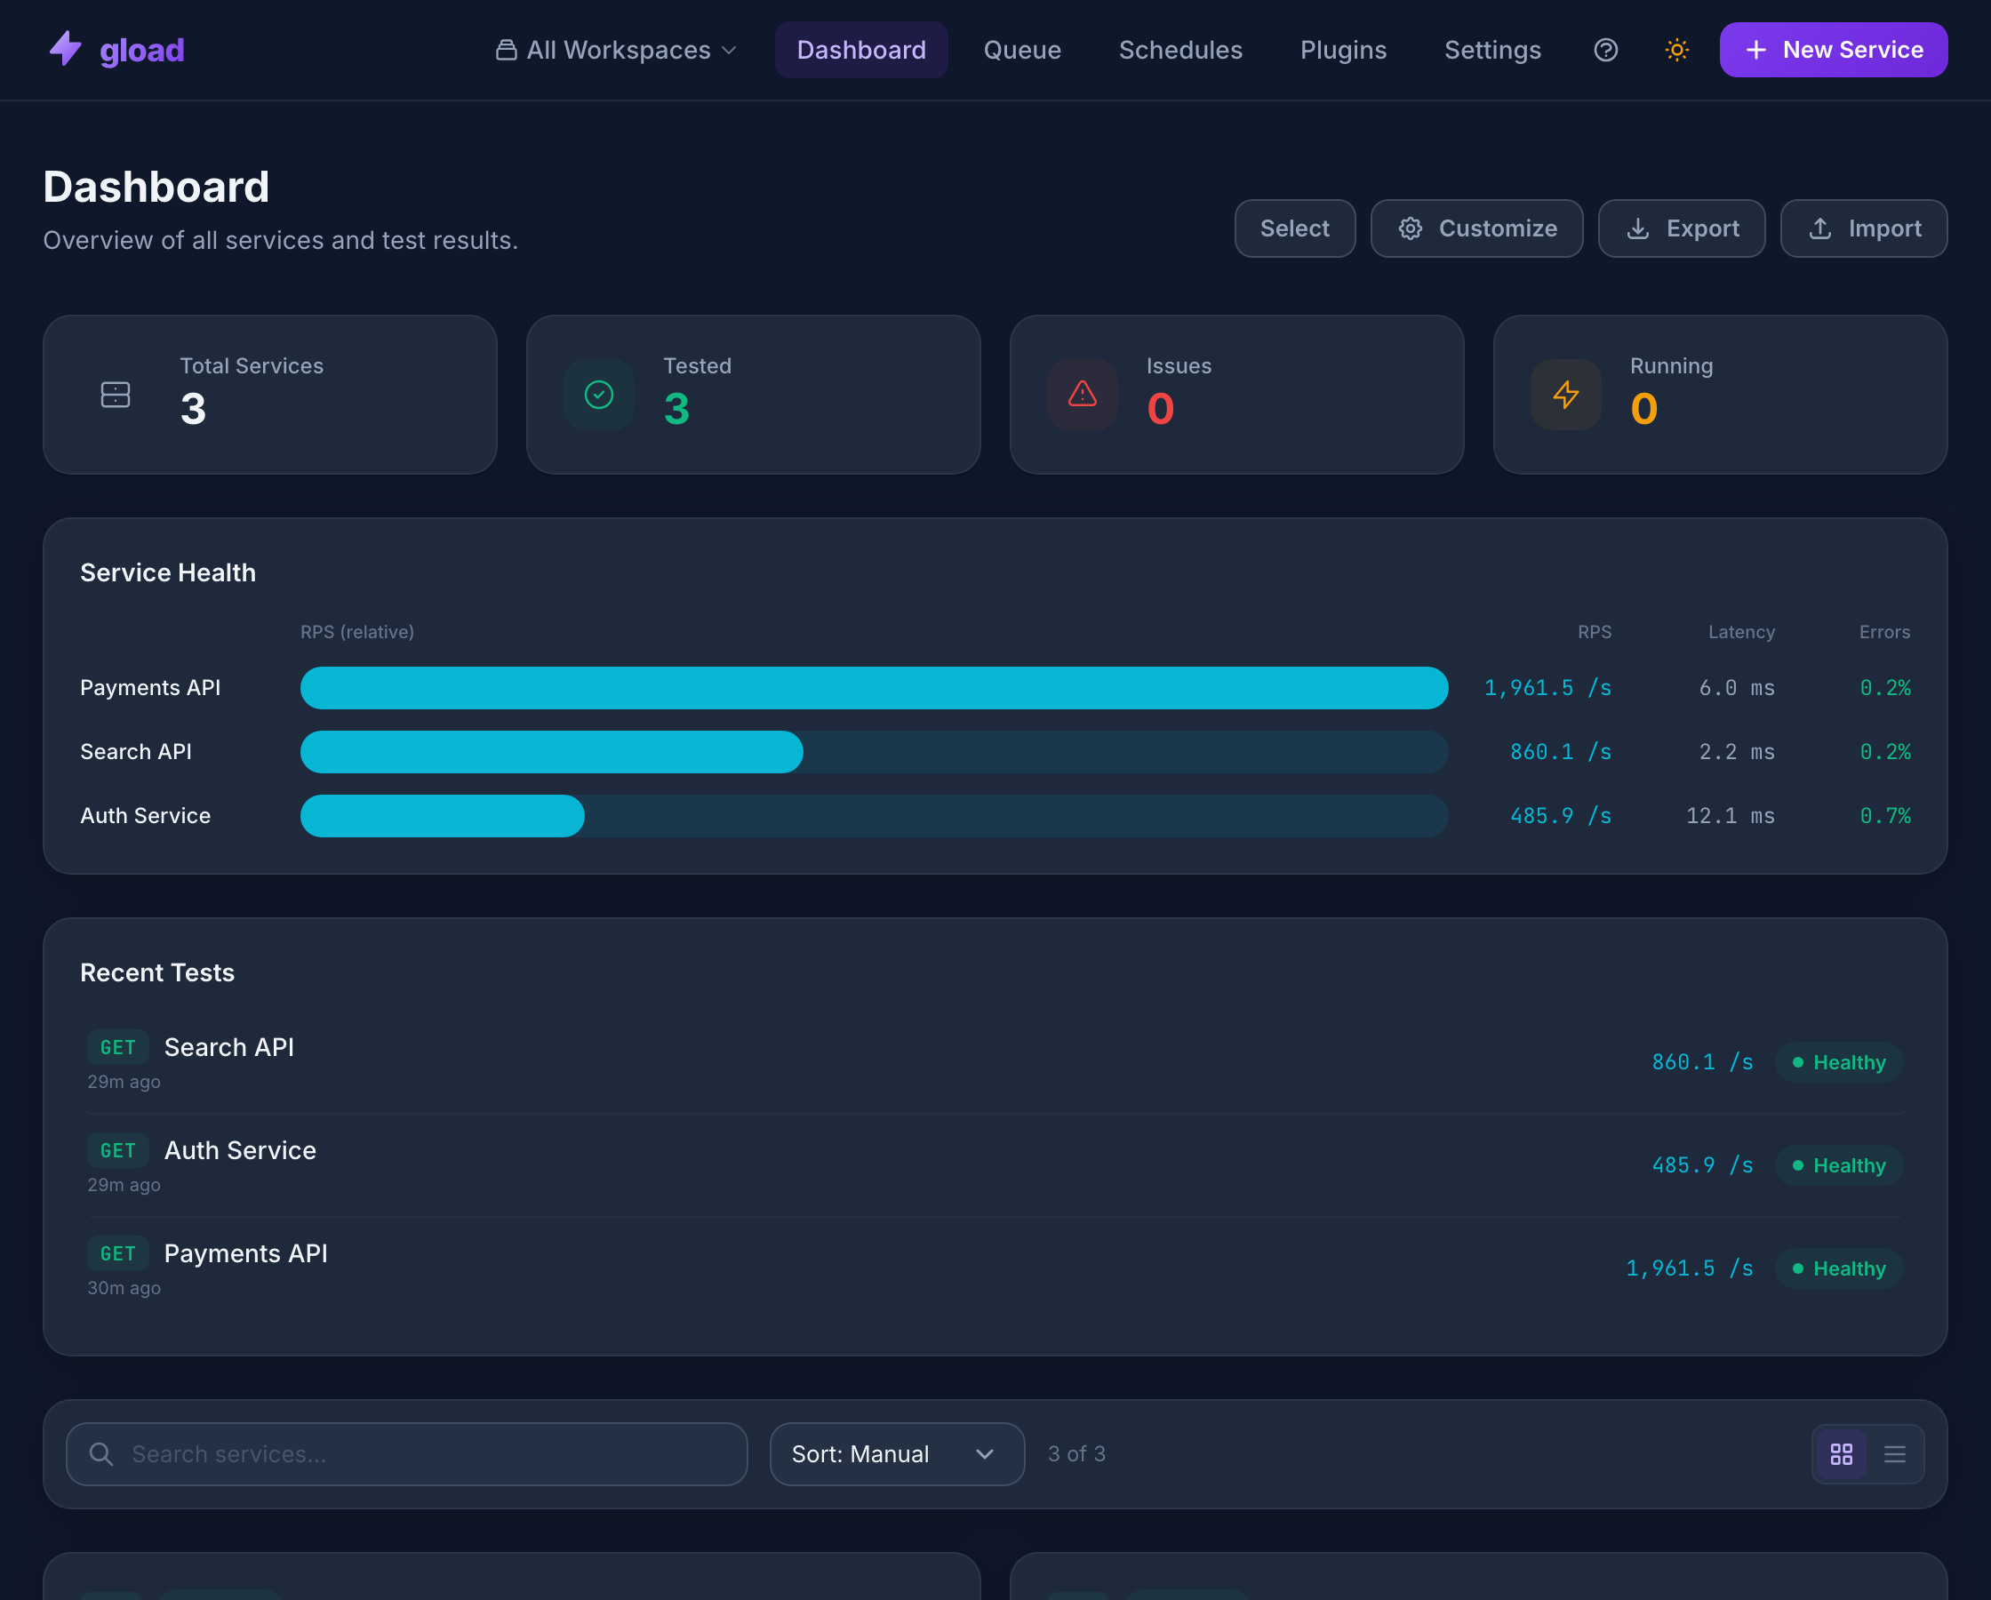Click the 6.0 ms latency value
The width and height of the screenshot is (1991, 1600).
pyautogui.click(x=1736, y=688)
